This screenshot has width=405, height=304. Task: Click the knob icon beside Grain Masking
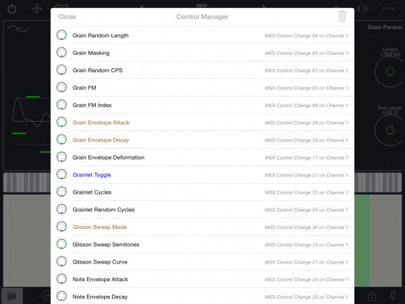pos(61,53)
